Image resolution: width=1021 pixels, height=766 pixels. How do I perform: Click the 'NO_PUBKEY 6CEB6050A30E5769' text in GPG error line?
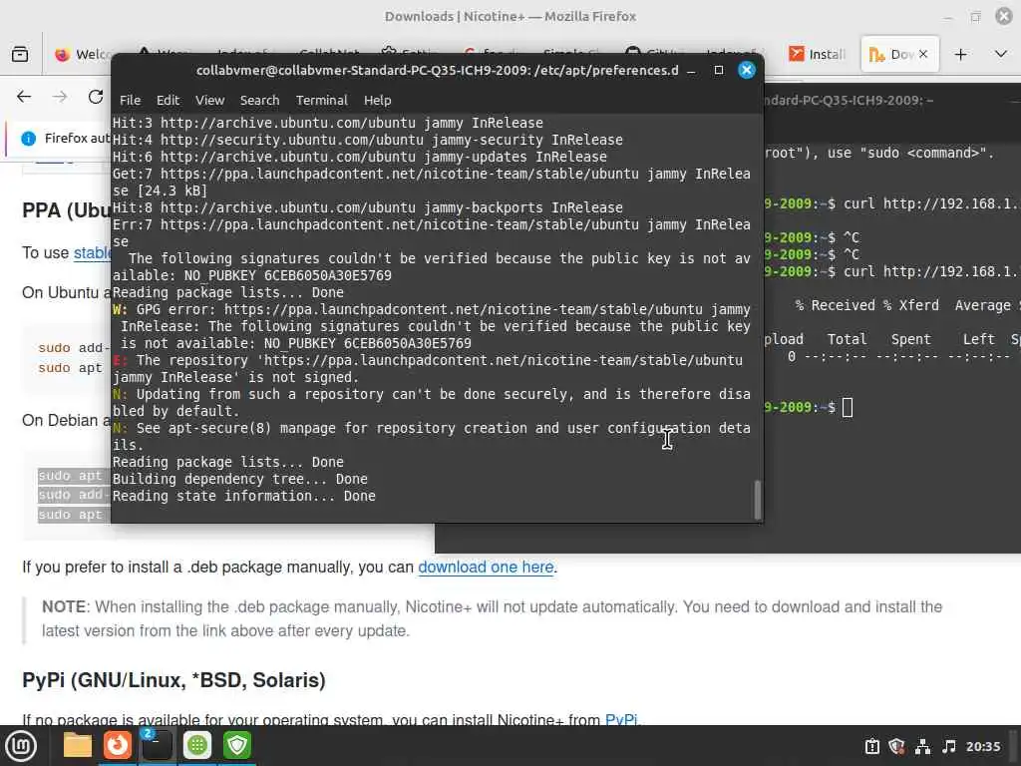(x=367, y=343)
